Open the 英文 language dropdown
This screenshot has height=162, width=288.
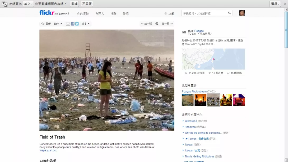[x=28, y=4]
